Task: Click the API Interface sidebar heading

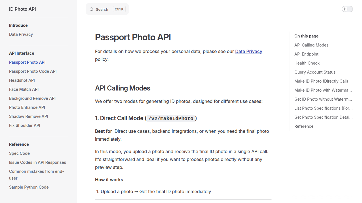Action: (x=21, y=53)
